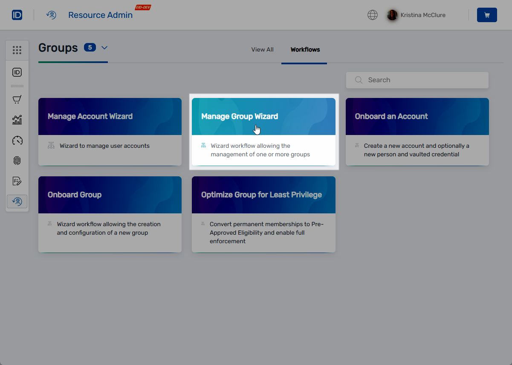
Task: Click the fingerprint sidebar icon
Action: (17, 161)
